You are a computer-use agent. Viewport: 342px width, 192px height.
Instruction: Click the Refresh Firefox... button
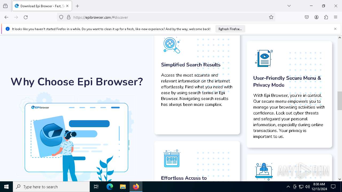230,29
